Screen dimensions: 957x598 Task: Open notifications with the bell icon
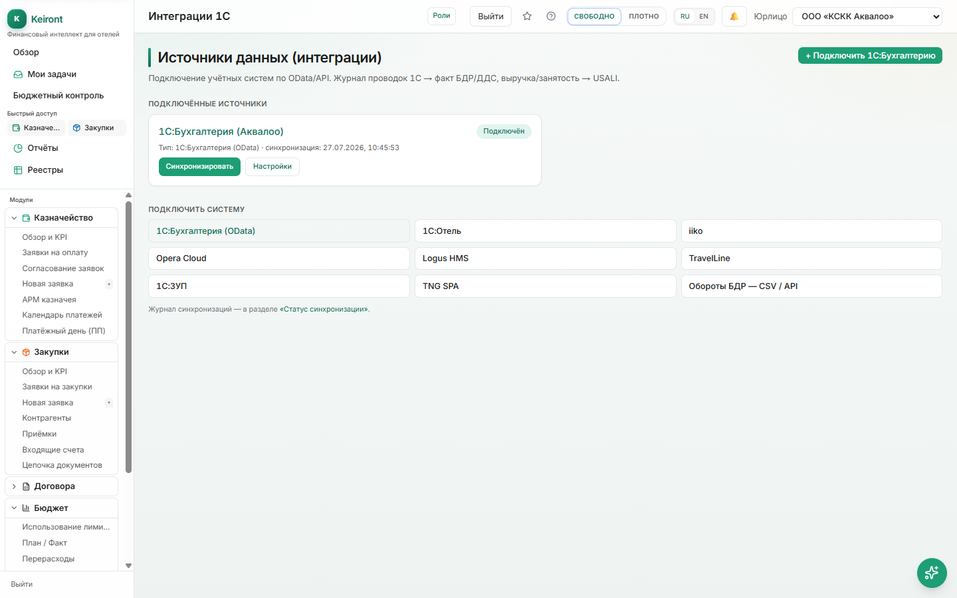734,16
